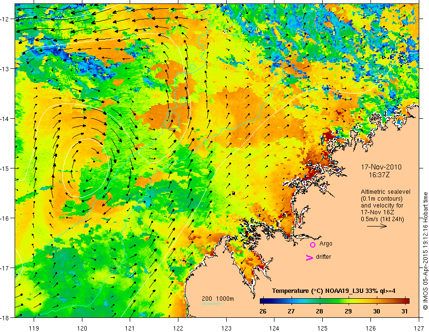Click latitude axis label '-18'
The height and width of the screenshot is (332, 429).
coord(5,317)
